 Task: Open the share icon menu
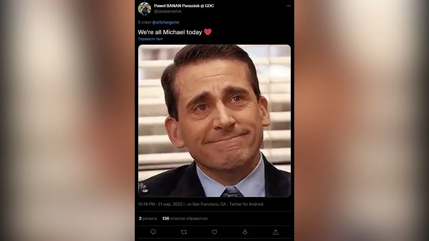point(276,232)
